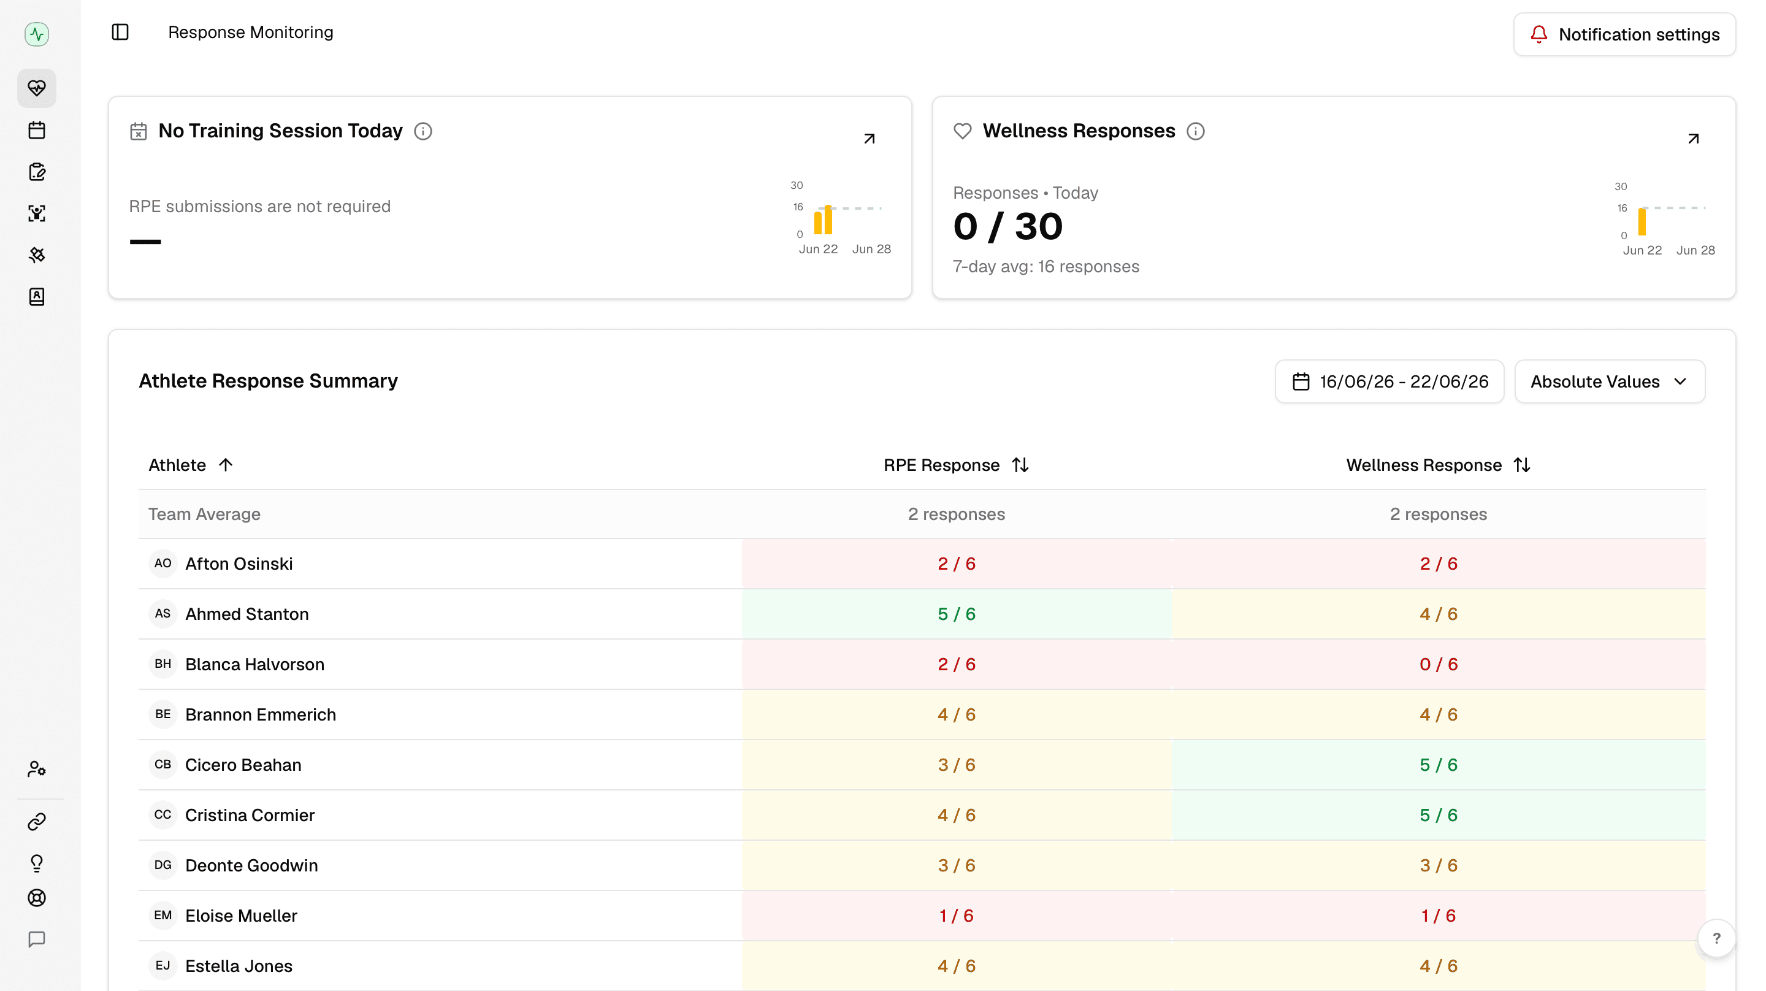
Task: Click Eloise Mueller's 1 / 6 RPE cell
Action: 957,916
